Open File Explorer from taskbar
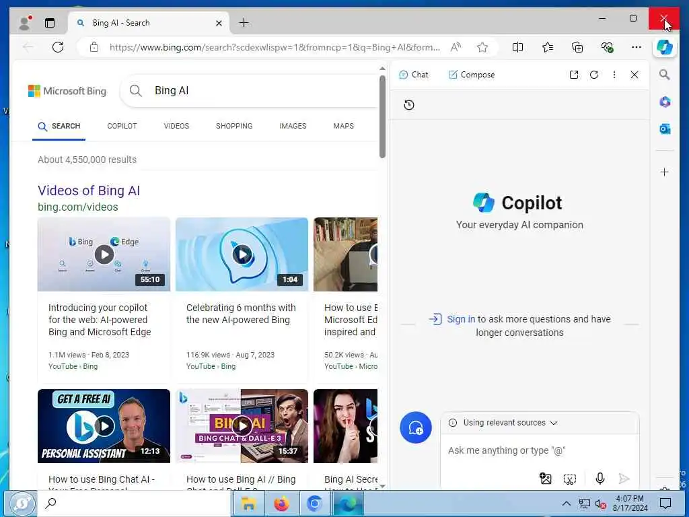This screenshot has width=689, height=517. coord(249,504)
